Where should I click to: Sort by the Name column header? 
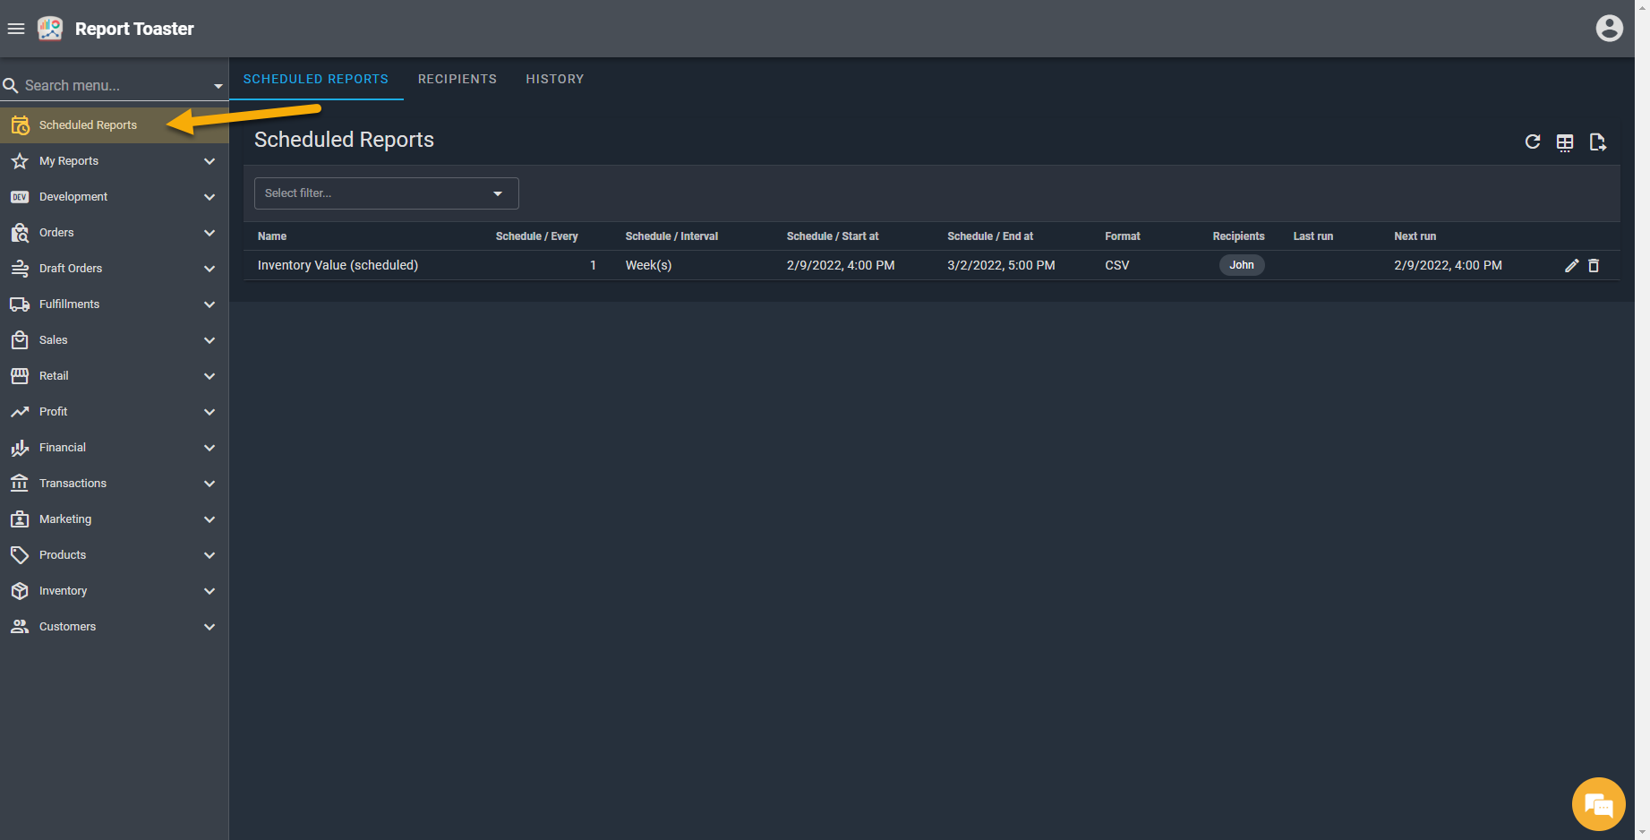click(272, 236)
